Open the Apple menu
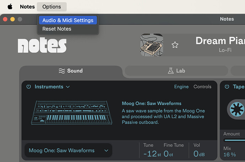 (10, 7)
